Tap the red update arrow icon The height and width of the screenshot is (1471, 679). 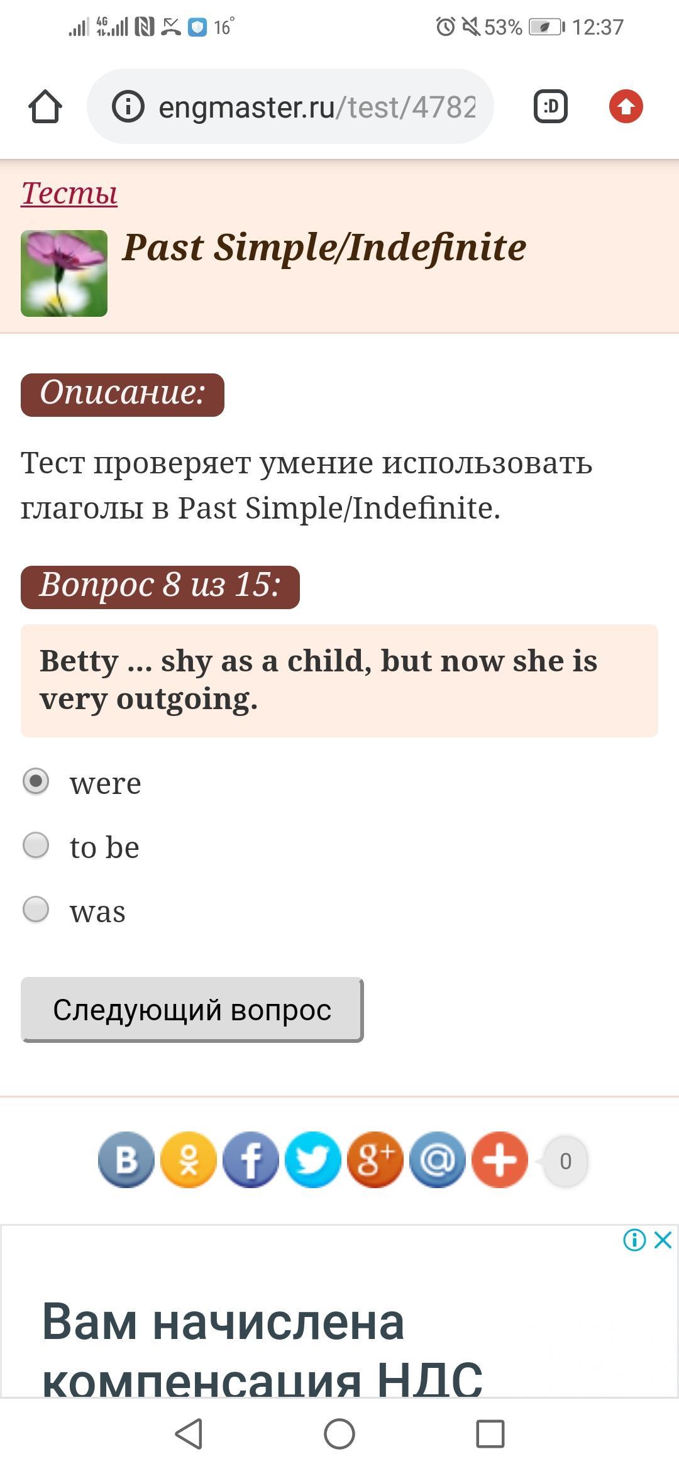point(626,106)
